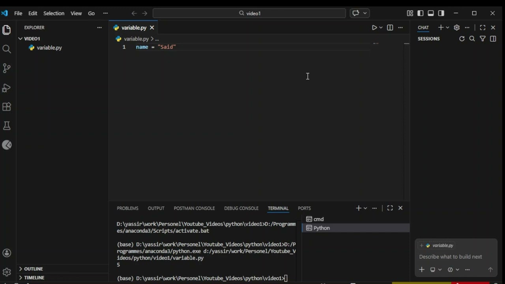505x284 pixels.
Task: Open chat input more options ellipsis
Action: [468, 270]
